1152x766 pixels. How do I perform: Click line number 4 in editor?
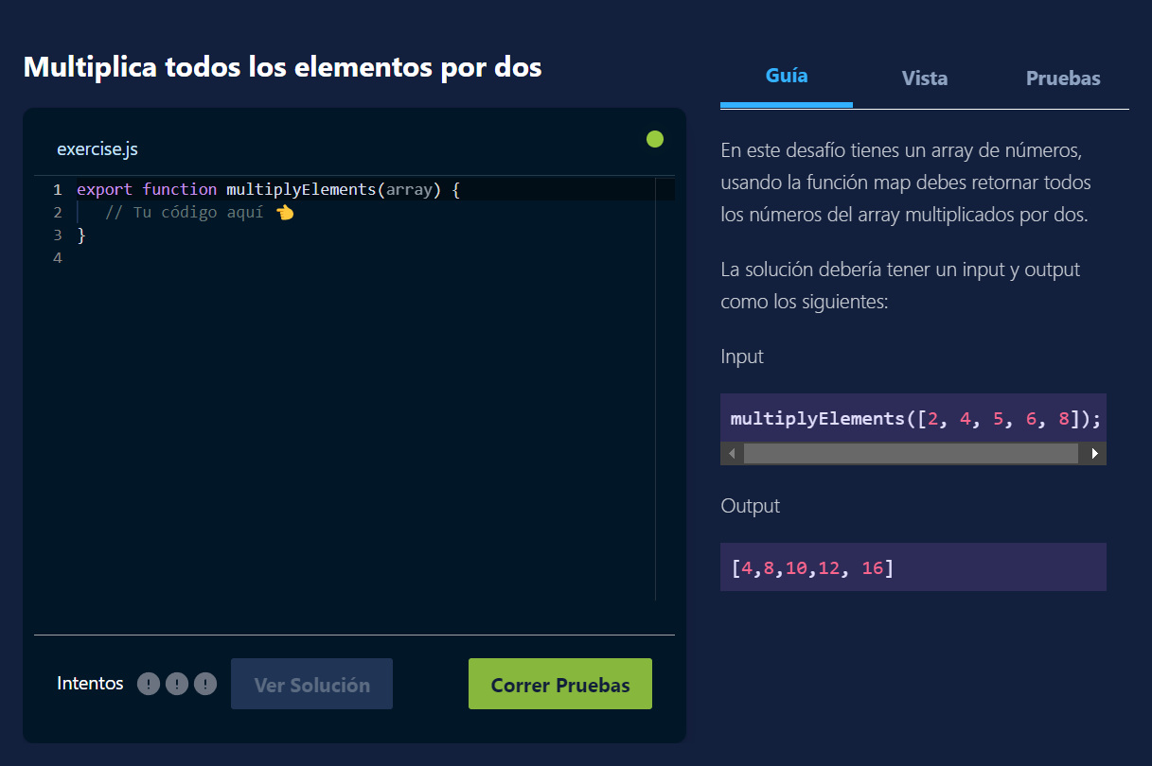click(x=58, y=257)
